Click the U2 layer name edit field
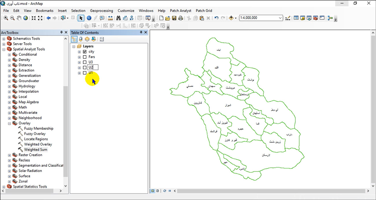 pos(93,67)
